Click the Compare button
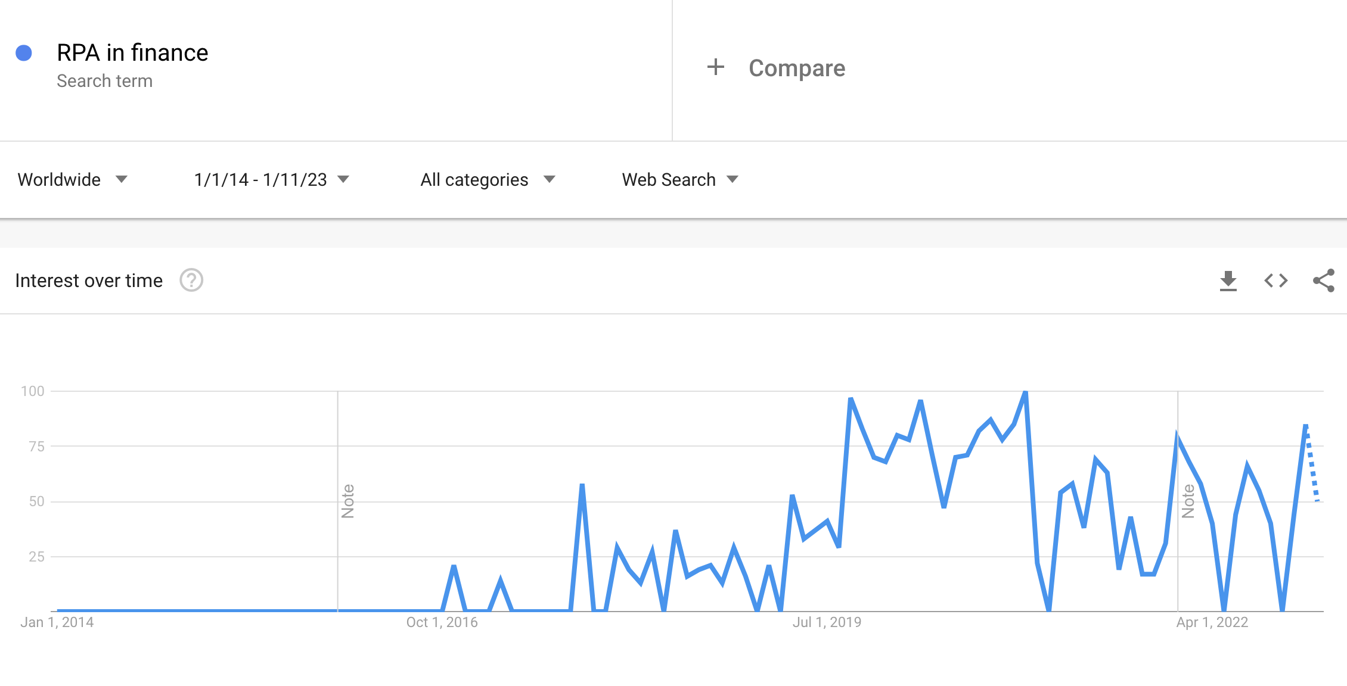The width and height of the screenshot is (1347, 686). click(796, 68)
